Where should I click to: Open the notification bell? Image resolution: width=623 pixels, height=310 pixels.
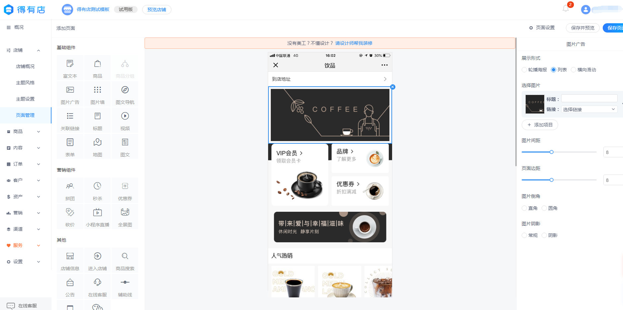point(566,9)
